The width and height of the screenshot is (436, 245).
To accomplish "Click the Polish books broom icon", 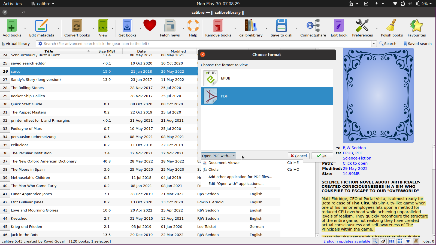I will 392,26.
